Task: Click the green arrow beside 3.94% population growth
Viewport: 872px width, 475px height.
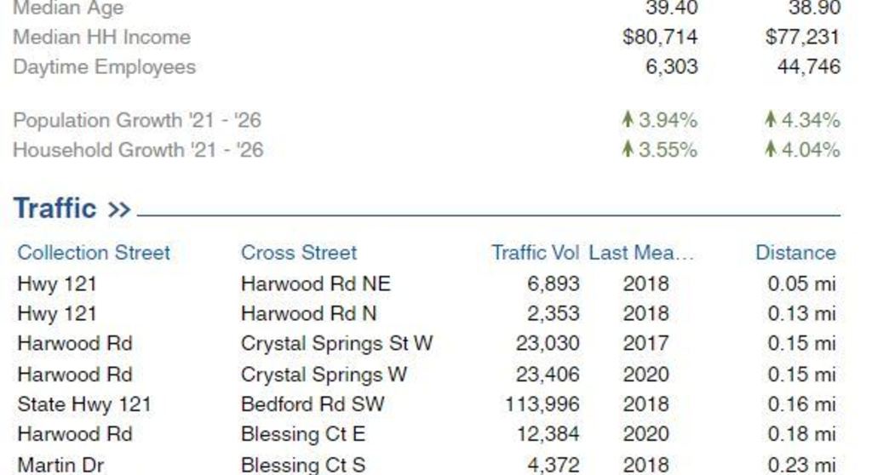Action: point(628,119)
